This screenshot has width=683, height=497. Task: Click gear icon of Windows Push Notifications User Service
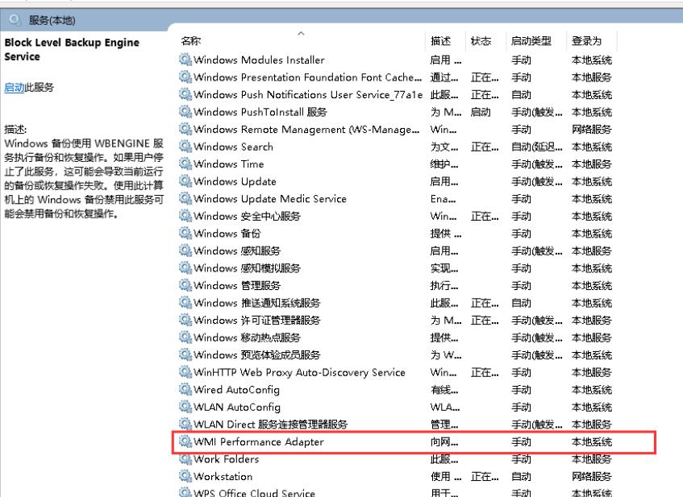coord(185,94)
